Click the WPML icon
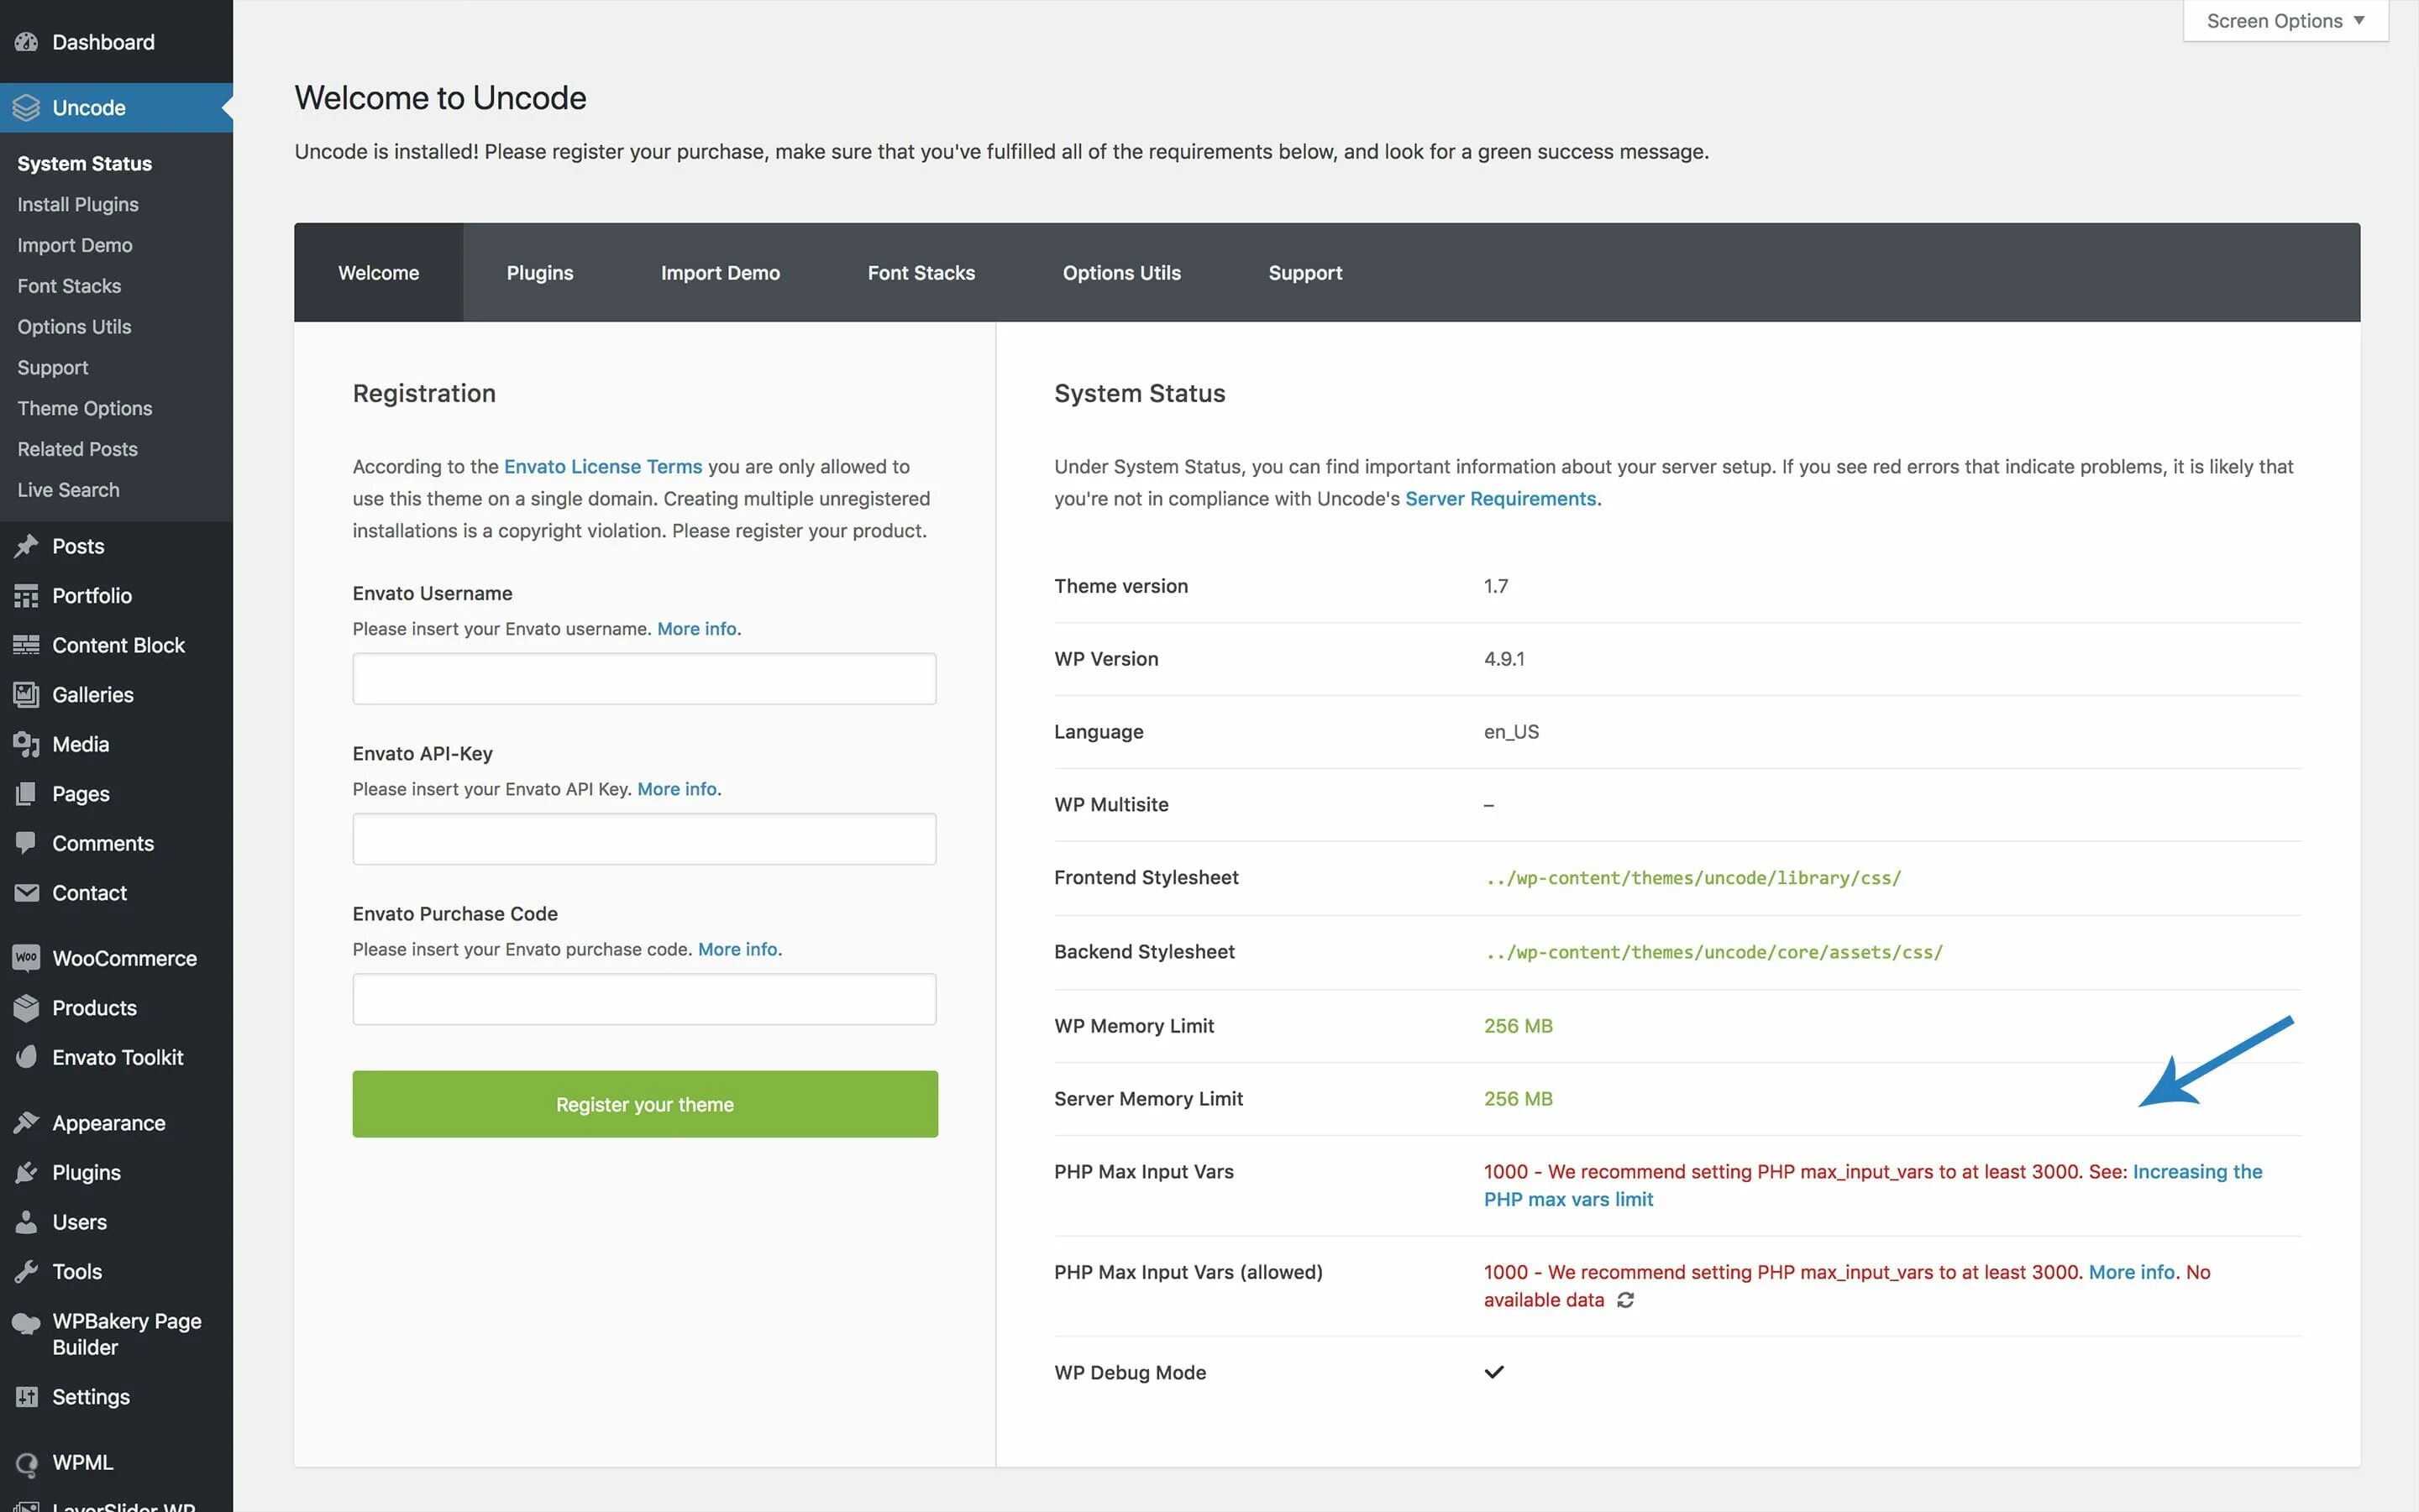The image size is (2419, 1512). point(26,1463)
